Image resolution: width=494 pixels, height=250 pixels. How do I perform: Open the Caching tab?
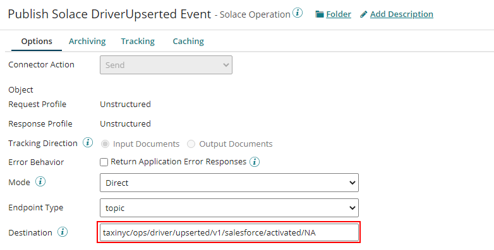188,41
